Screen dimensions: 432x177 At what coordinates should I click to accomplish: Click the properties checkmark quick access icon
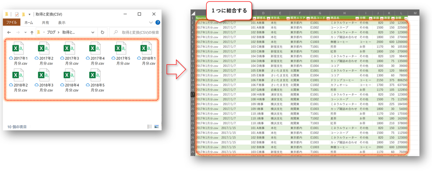point(17,14)
